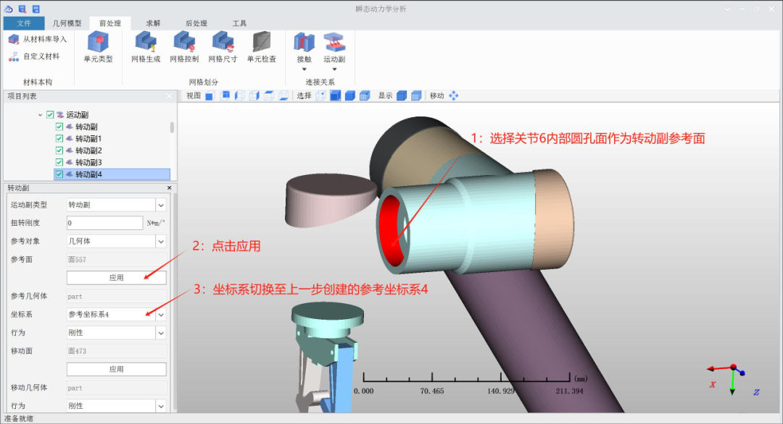
Task: Switch to top view cube icon
Action: [x=269, y=96]
